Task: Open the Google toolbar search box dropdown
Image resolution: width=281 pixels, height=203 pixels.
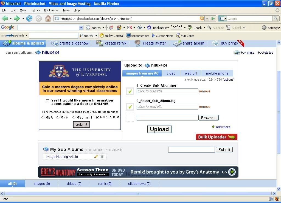Action: tap(81, 28)
